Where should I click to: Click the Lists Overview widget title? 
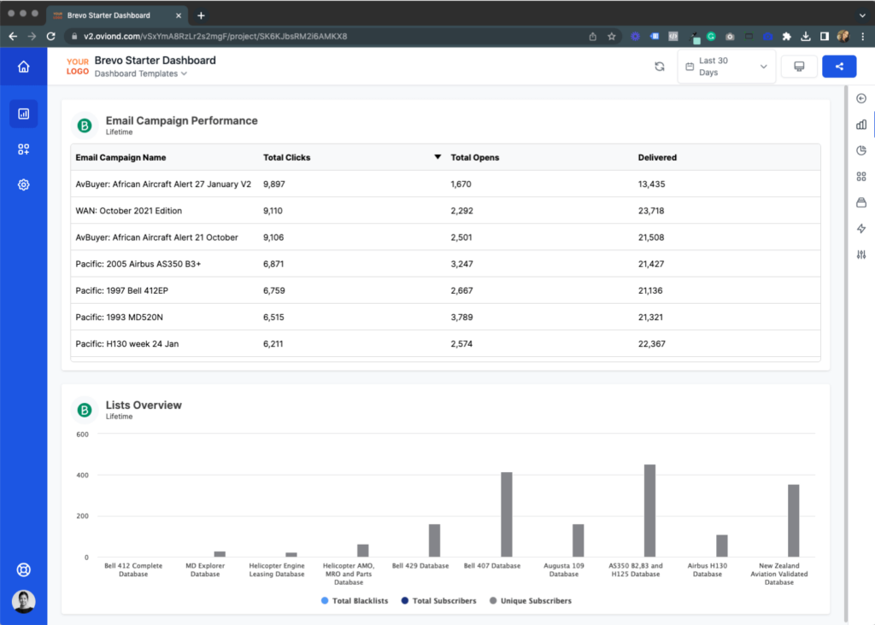[x=144, y=406]
